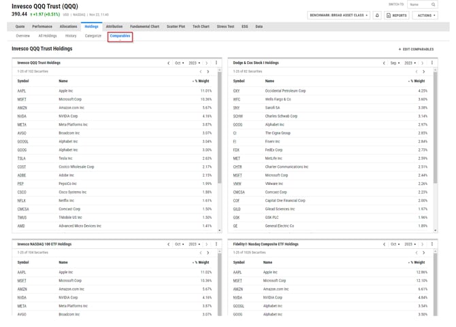The height and width of the screenshot is (327, 456).
Task: Next month arrow in Dodge & Cox panel
Action: (x=422, y=63)
